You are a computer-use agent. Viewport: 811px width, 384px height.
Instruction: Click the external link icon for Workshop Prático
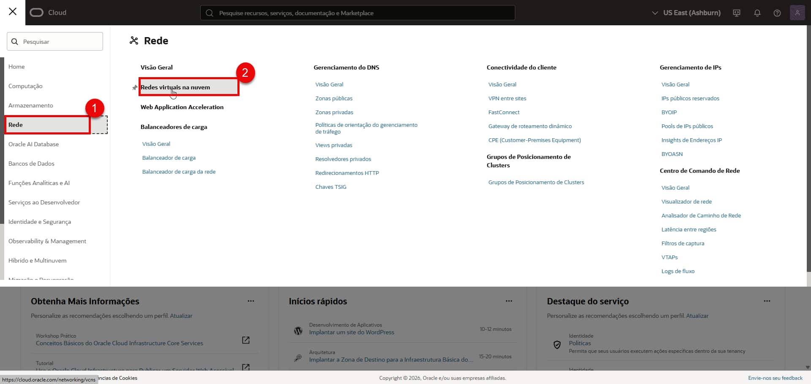246,340
